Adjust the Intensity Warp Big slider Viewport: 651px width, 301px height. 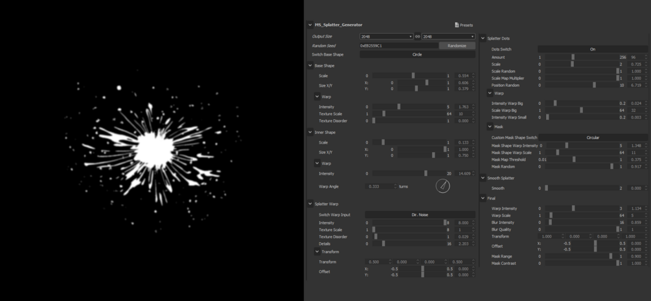581,104
